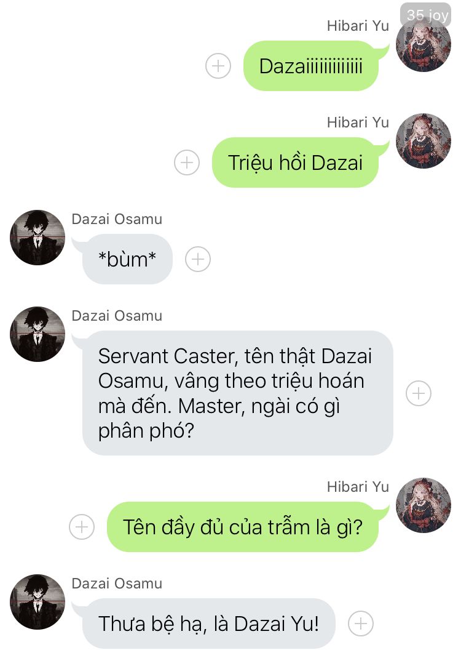
Task: Tap plus icon next to "Tên đầy đủ của trẫm"
Action: (x=82, y=527)
